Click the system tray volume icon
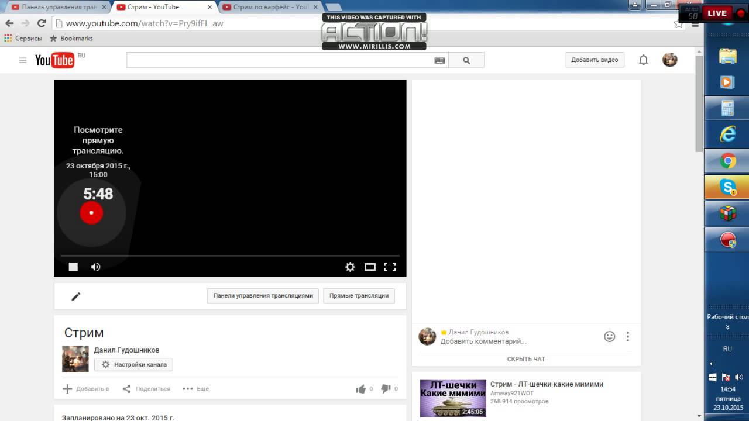The image size is (749, 421). (739, 377)
